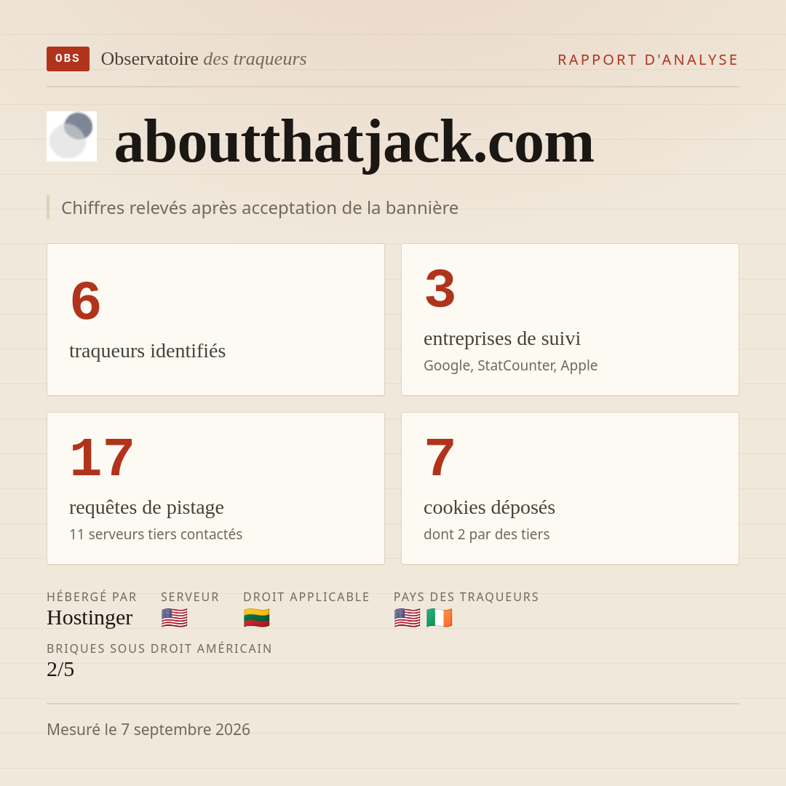
Task: Click the US flag under Serveur
Action: point(175,618)
